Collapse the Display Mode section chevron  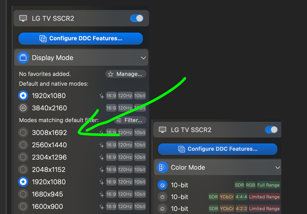143,58
